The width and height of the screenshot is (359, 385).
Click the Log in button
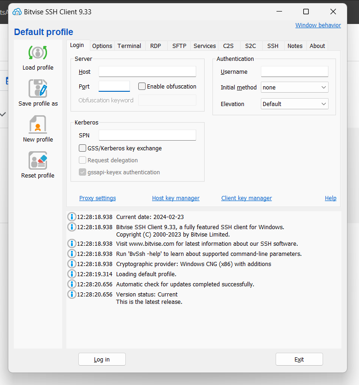pyautogui.click(x=102, y=359)
